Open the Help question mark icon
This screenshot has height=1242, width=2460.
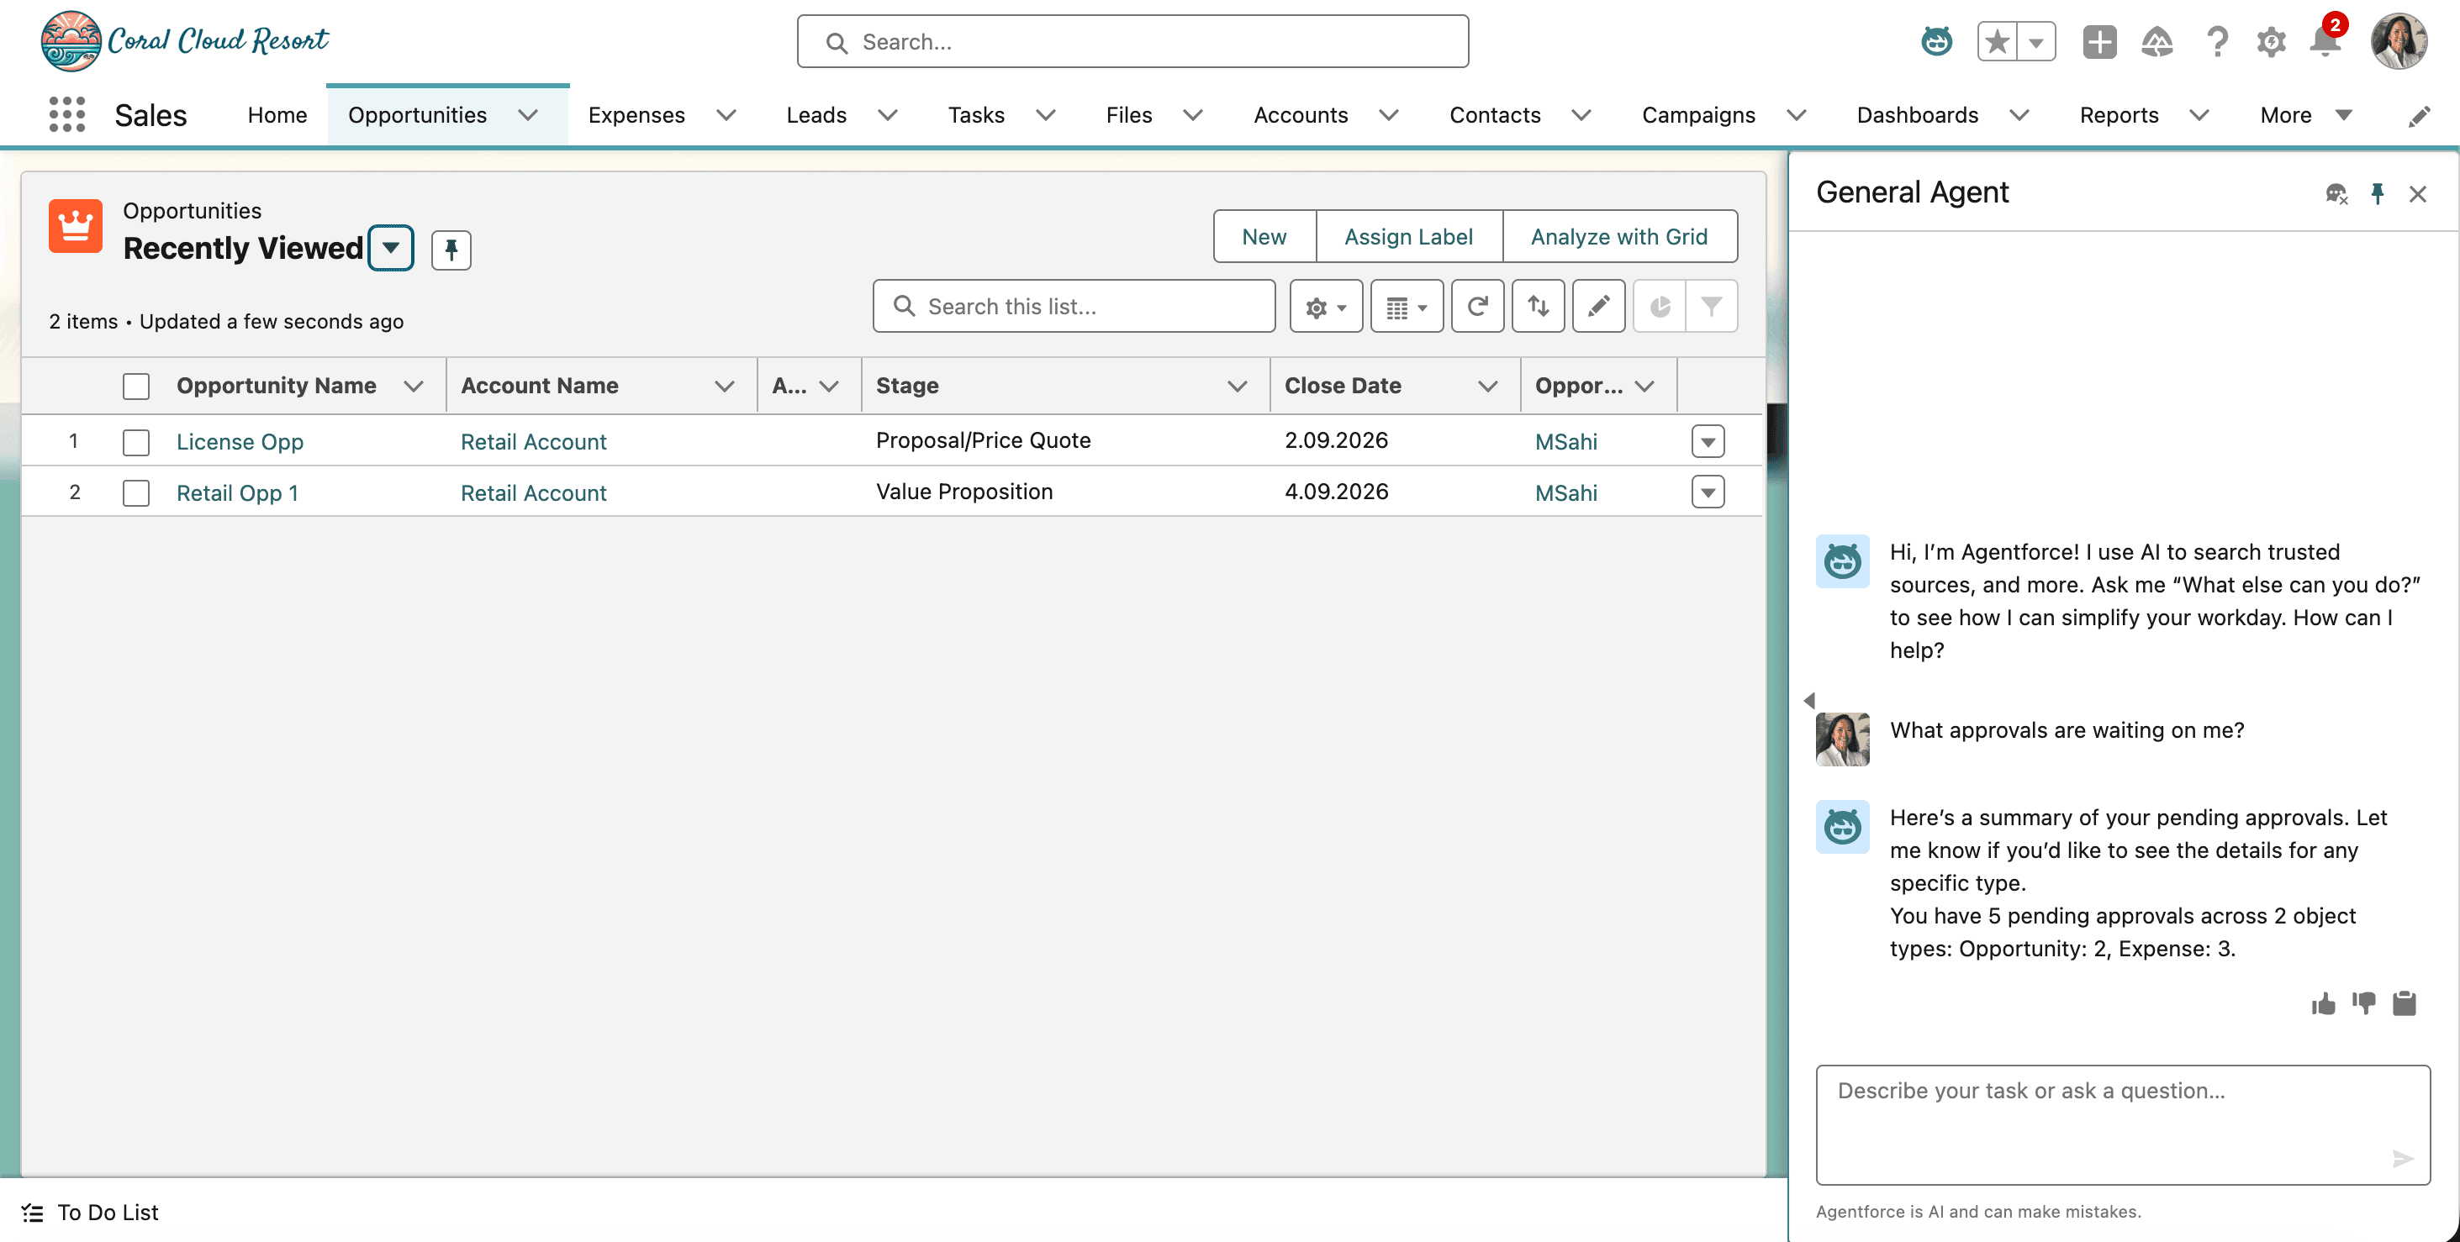[x=2216, y=41]
